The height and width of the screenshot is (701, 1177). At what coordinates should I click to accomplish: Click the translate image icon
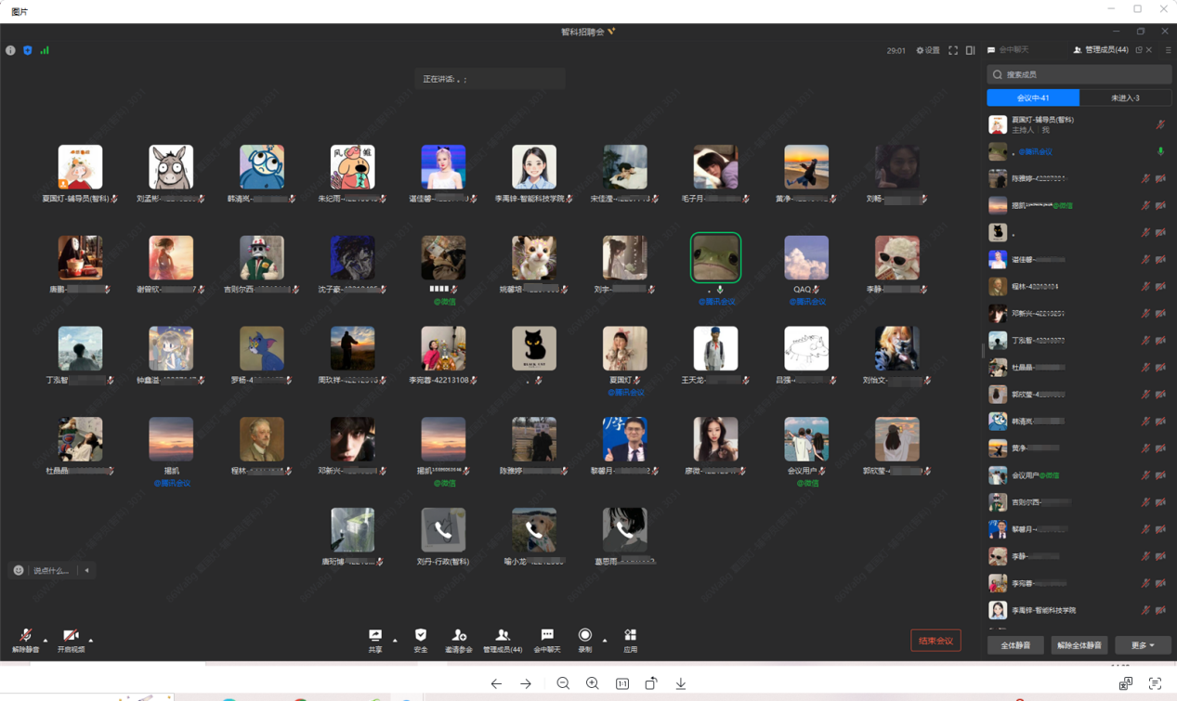[x=1125, y=683]
